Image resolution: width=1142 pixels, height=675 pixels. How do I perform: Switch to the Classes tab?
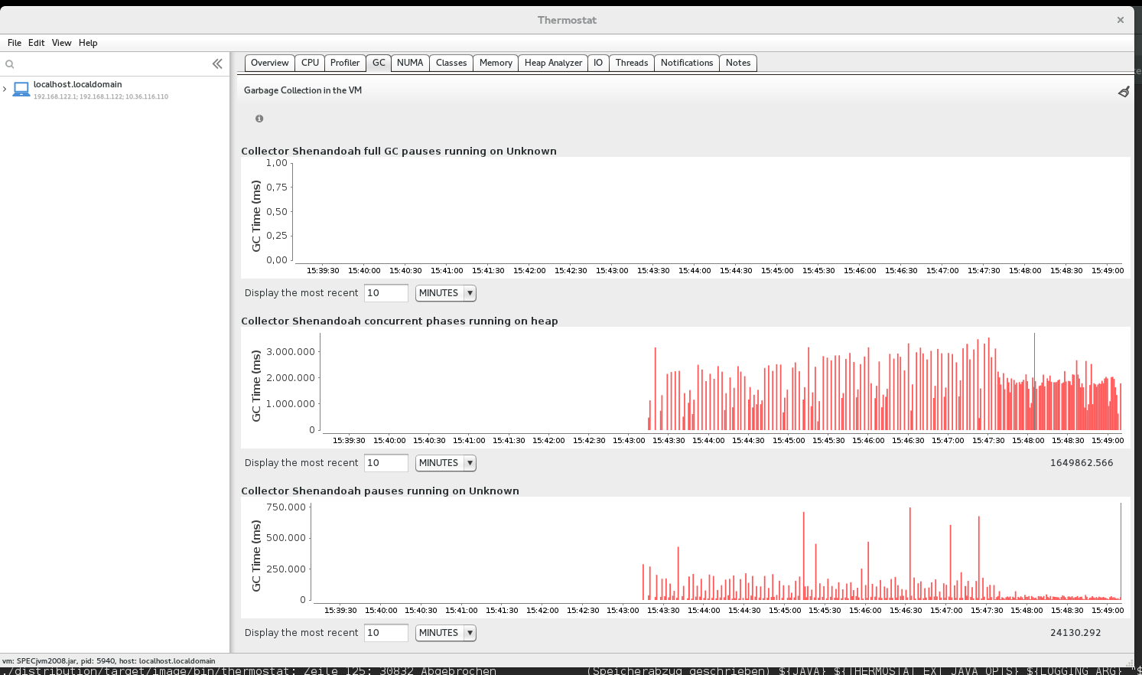click(451, 63)
